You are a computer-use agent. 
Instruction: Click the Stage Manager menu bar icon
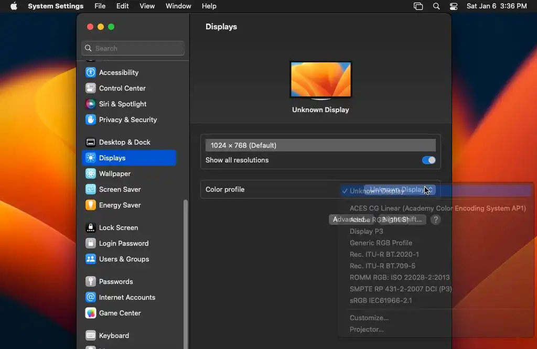(x=418, y=6)
